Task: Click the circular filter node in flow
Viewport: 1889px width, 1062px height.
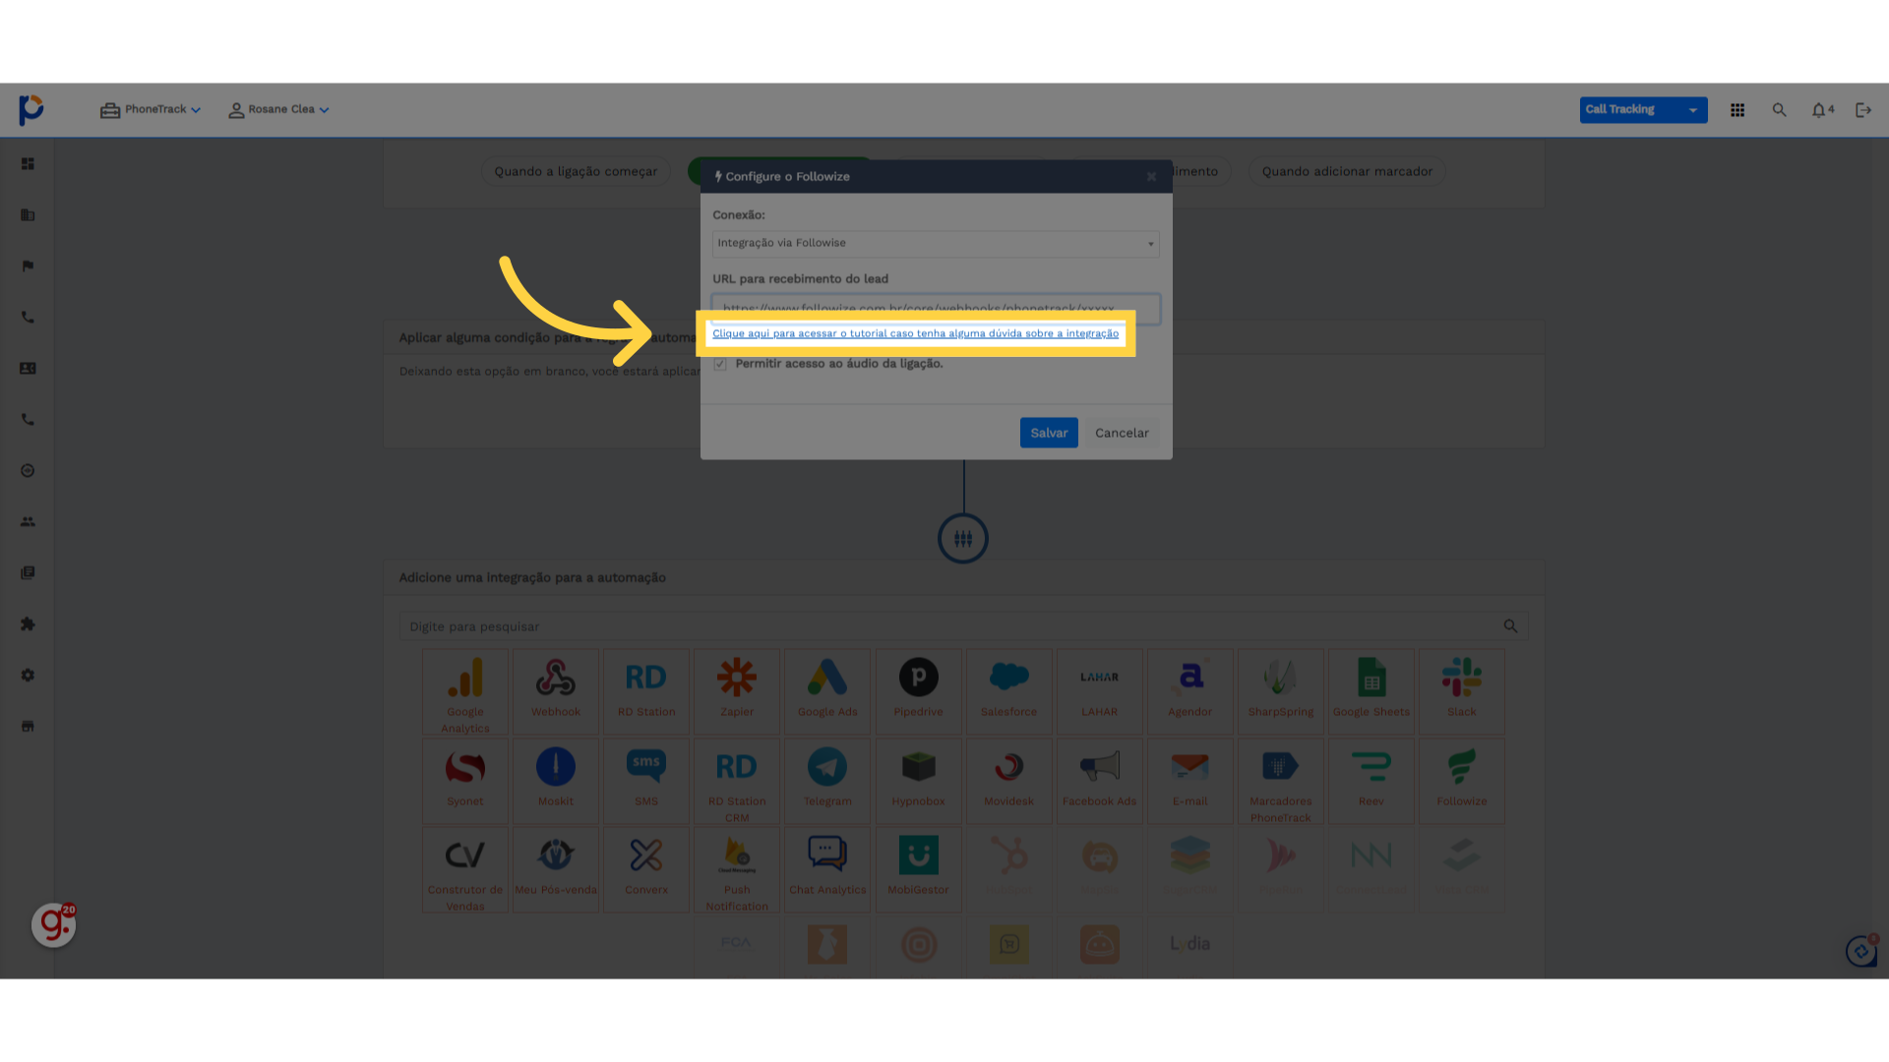Action: tap(963, 539)
